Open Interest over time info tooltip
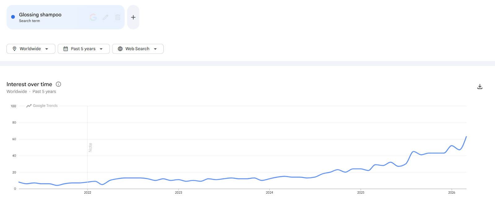 pos(58,84)
